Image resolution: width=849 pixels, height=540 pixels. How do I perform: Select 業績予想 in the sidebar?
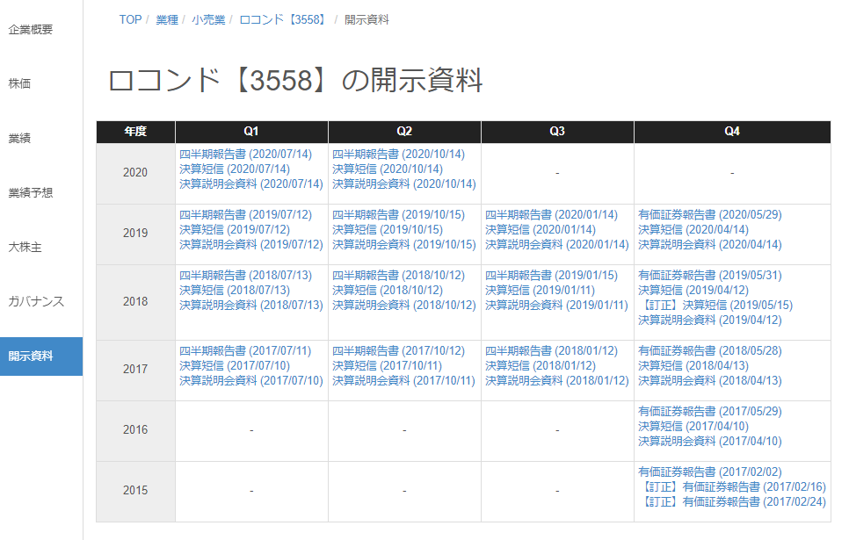30,192
